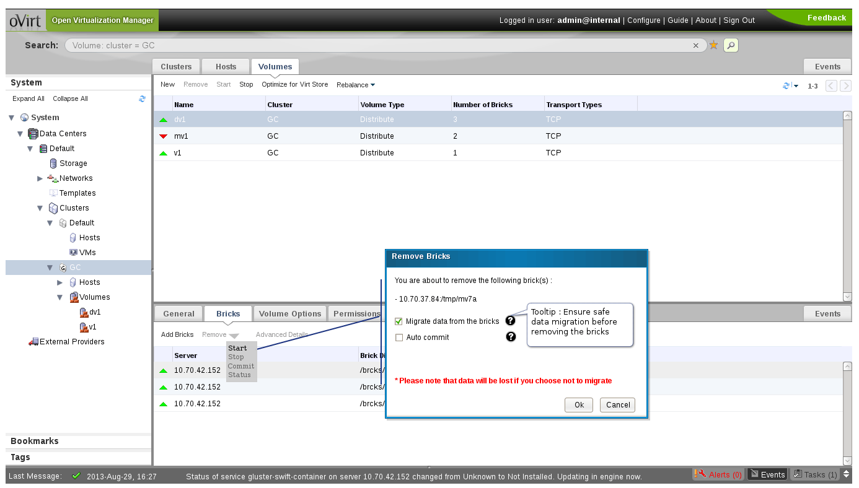Open the Rebalance dropdown menu
859x488 pixels.
(x=356, y=85)
